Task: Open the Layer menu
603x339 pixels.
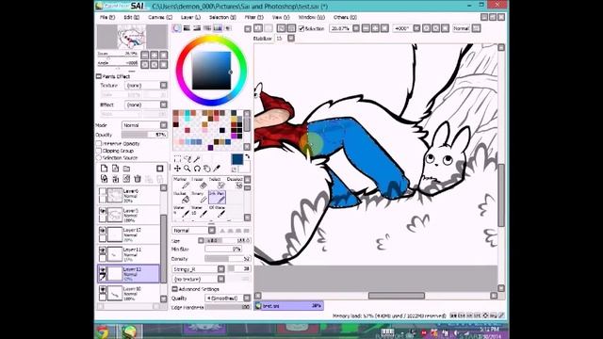Action: coord(190,17)
